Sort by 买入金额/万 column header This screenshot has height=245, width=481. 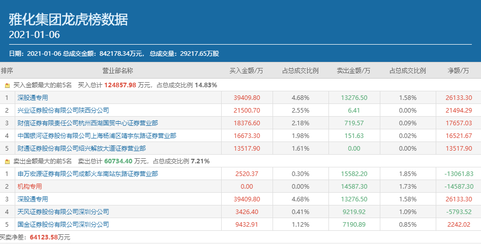point(246,71)
